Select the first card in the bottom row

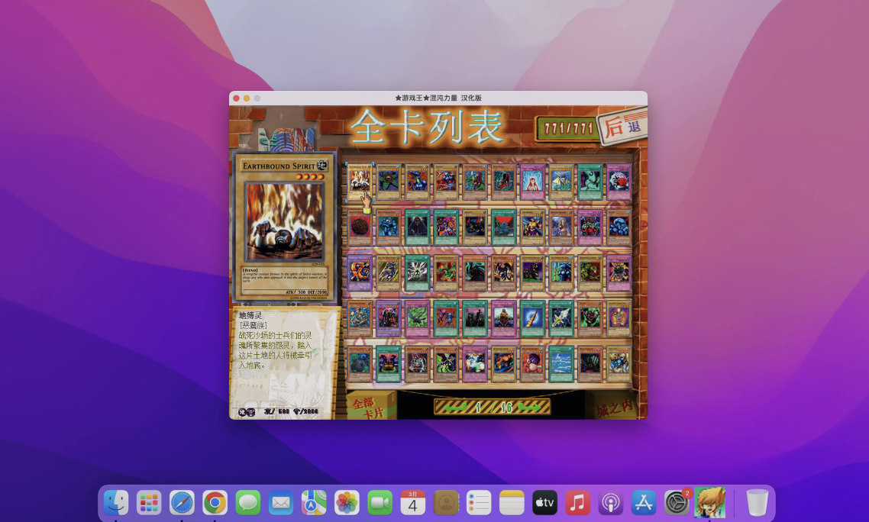pyautogui.click(x=360, y=364)
